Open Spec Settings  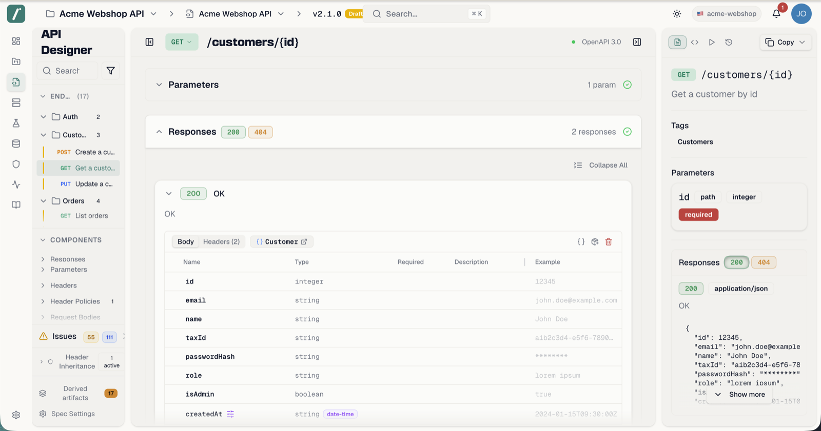tap(67, 414)
